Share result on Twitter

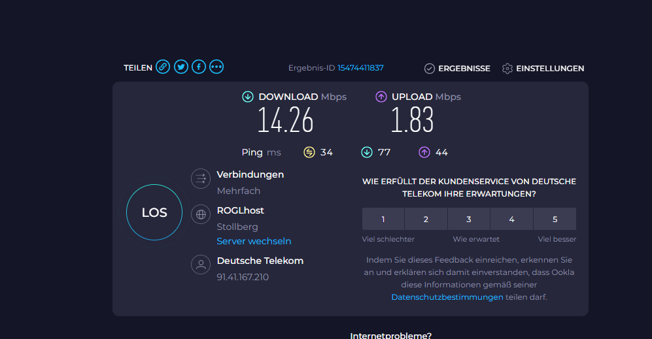point(181,67)
